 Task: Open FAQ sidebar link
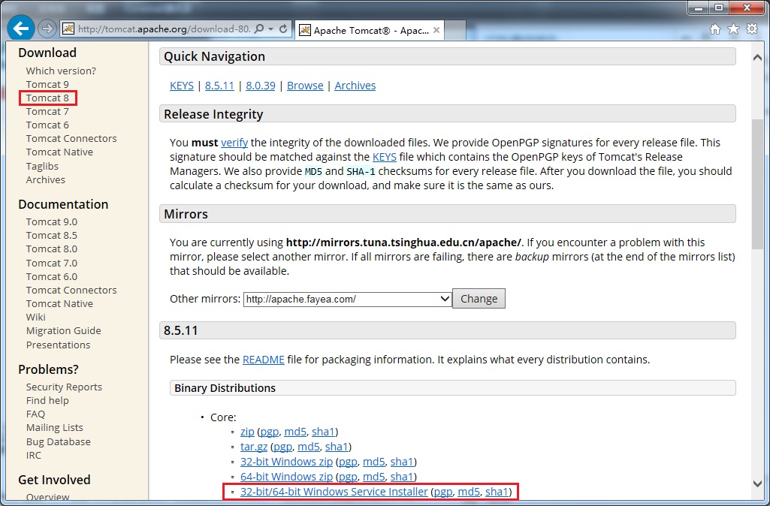pyautogui.click(x=35, y=414)
